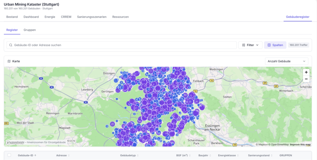Click the Improve this map link
317x160 pixels.
pyautogui.click(x=300, y=145)
